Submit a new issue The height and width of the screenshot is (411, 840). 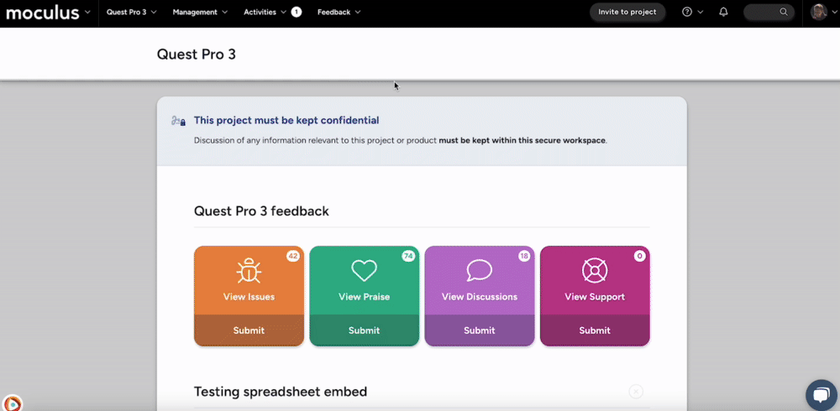[x=249, y=330]
